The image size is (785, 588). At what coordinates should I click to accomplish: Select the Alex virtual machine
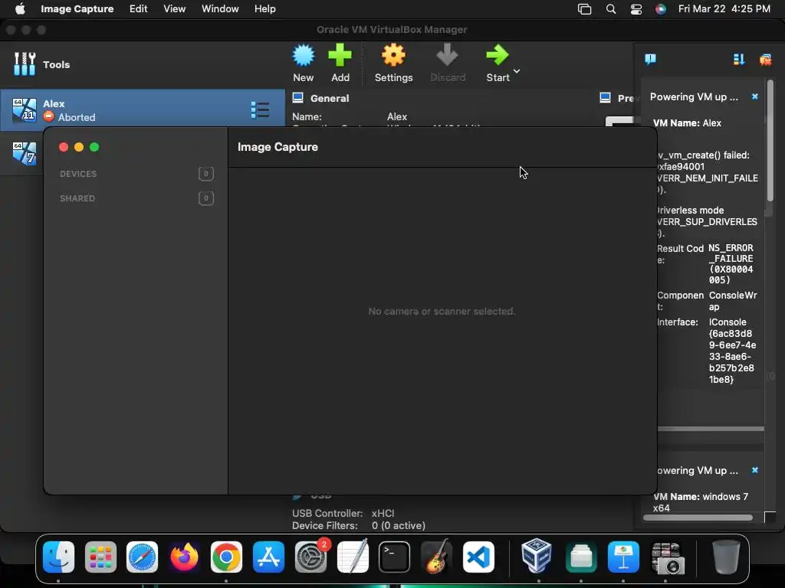pyautogui.click(x=142, y=110)
